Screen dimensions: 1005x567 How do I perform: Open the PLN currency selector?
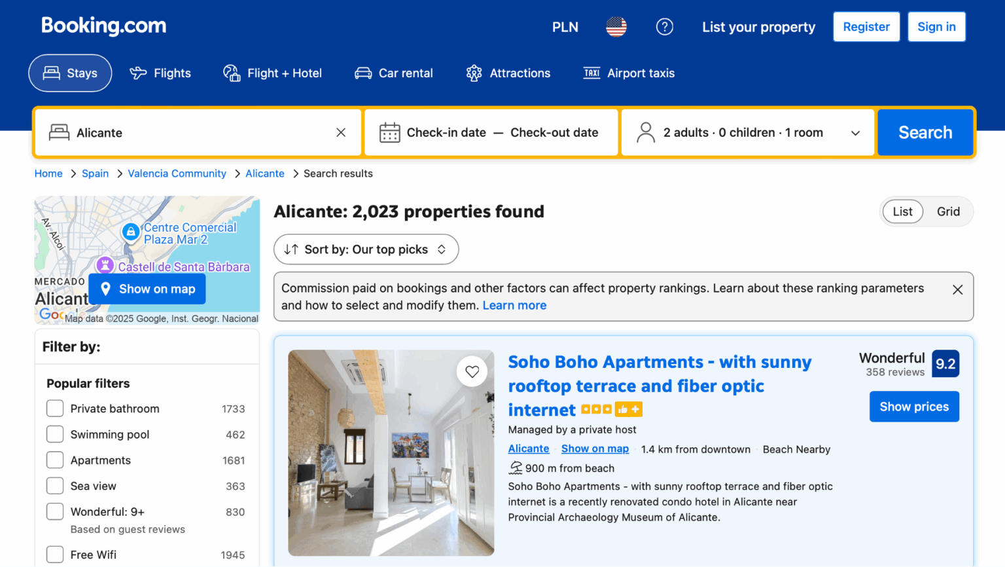[565, 27]
